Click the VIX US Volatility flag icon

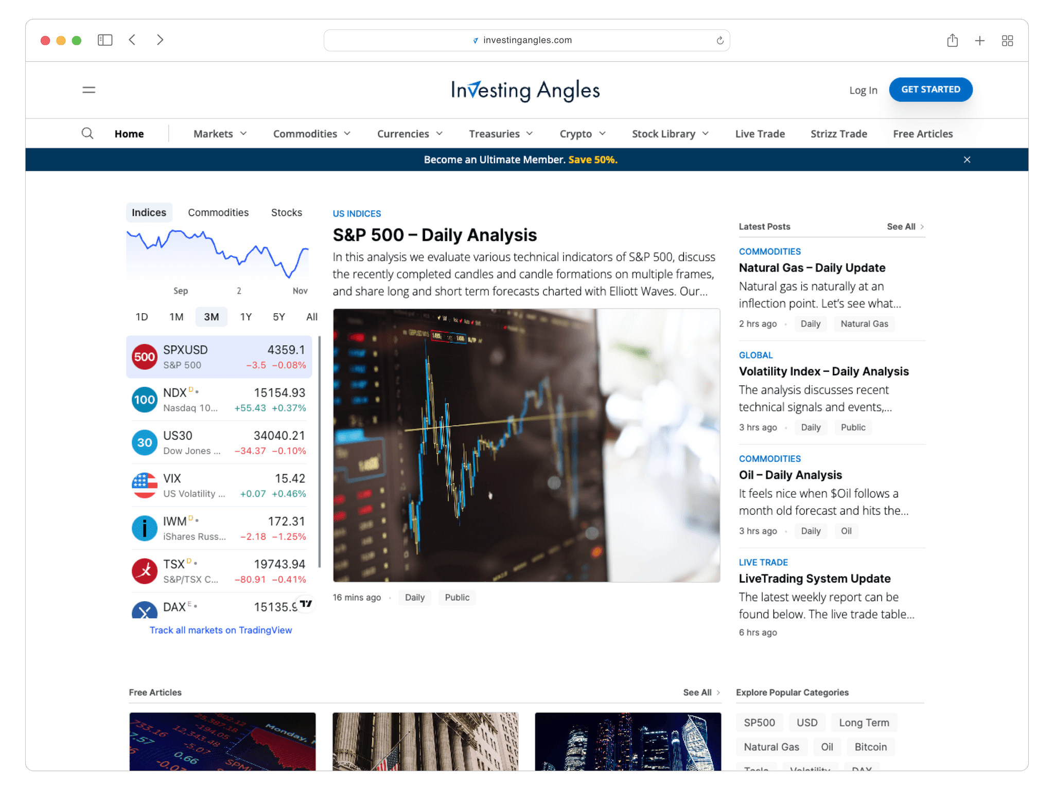pyautogui.click(x=143, y=484)
